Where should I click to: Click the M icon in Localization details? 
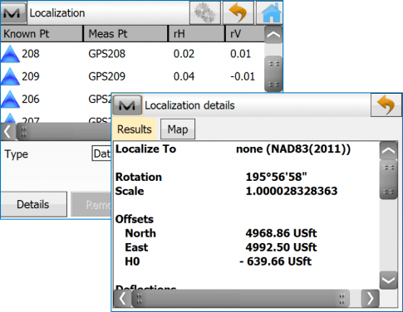(x=127, y=105)
